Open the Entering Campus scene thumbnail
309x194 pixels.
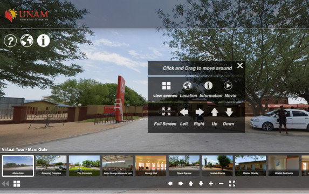click(51, 165)
